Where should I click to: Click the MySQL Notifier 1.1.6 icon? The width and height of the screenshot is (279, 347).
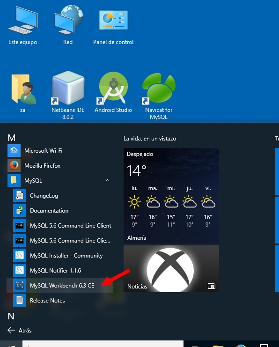(20, 270)
